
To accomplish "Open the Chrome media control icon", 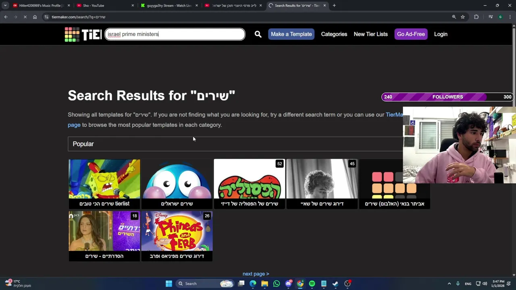I will point(491,17).
